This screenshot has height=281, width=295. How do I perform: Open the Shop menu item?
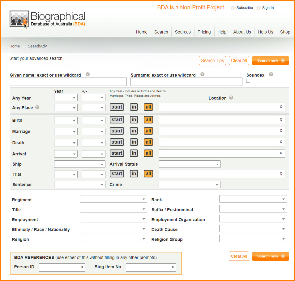285,32
